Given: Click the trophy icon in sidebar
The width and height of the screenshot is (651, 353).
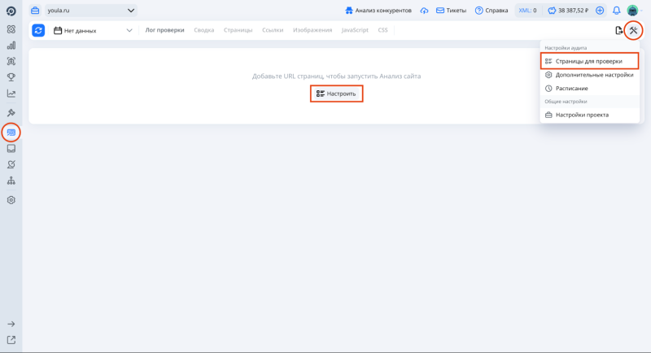Looking at the screenshot, I should tap(11, 77).
